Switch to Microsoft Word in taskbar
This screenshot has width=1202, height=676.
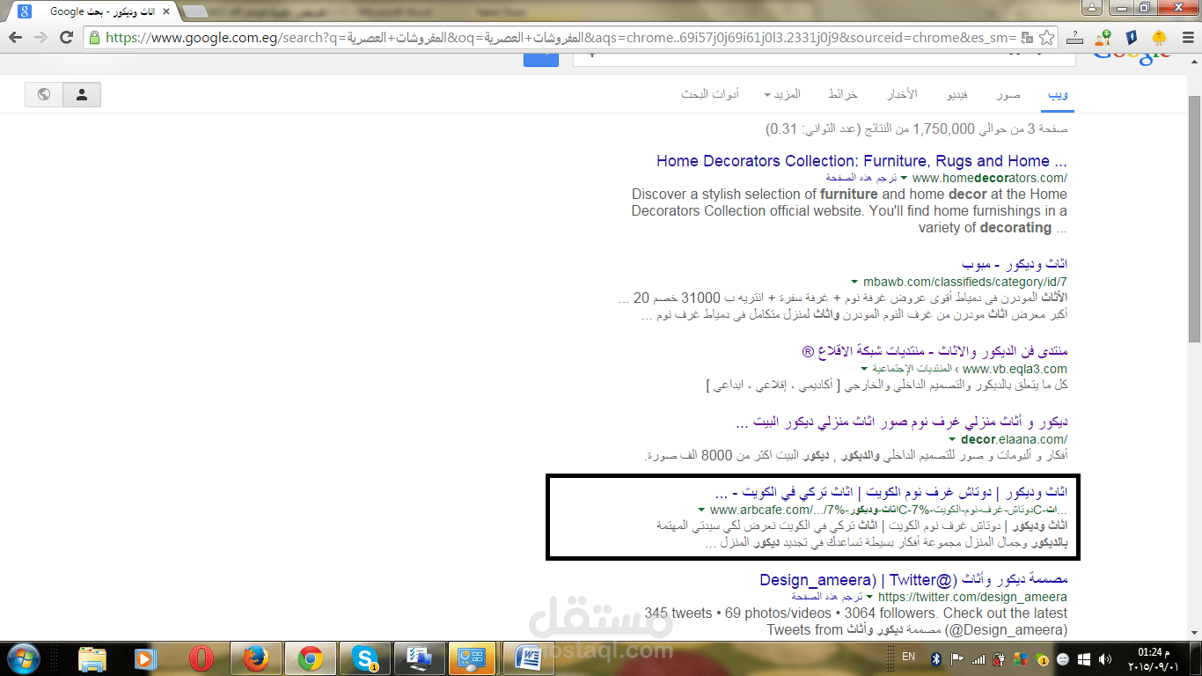[528, 658]
